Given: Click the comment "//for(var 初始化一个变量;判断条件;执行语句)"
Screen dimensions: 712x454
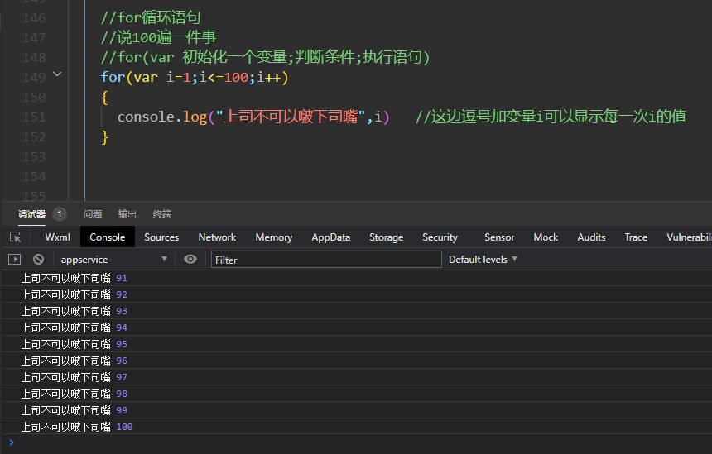Looking at the screenshot, I should [265, 57].
